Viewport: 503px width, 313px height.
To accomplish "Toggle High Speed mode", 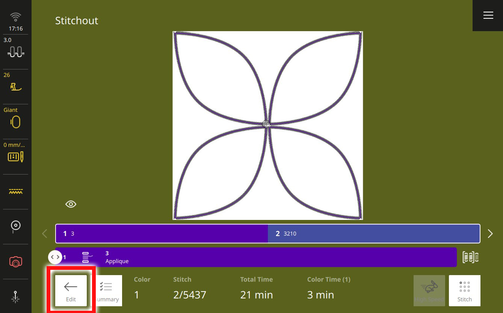I will click(x=429, y=290).
